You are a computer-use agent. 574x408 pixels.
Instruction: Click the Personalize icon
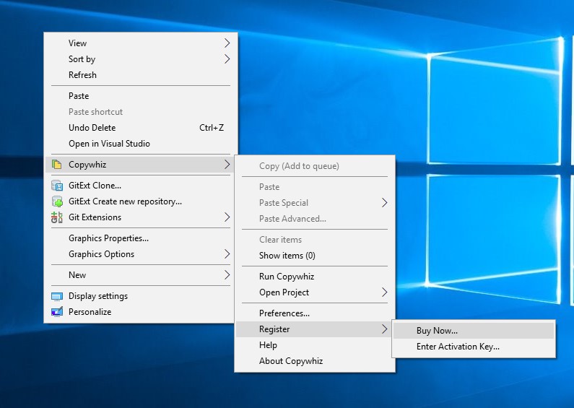tap(57, 312)
